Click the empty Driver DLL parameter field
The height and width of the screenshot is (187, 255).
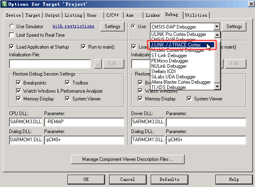[x=206, y=122]
